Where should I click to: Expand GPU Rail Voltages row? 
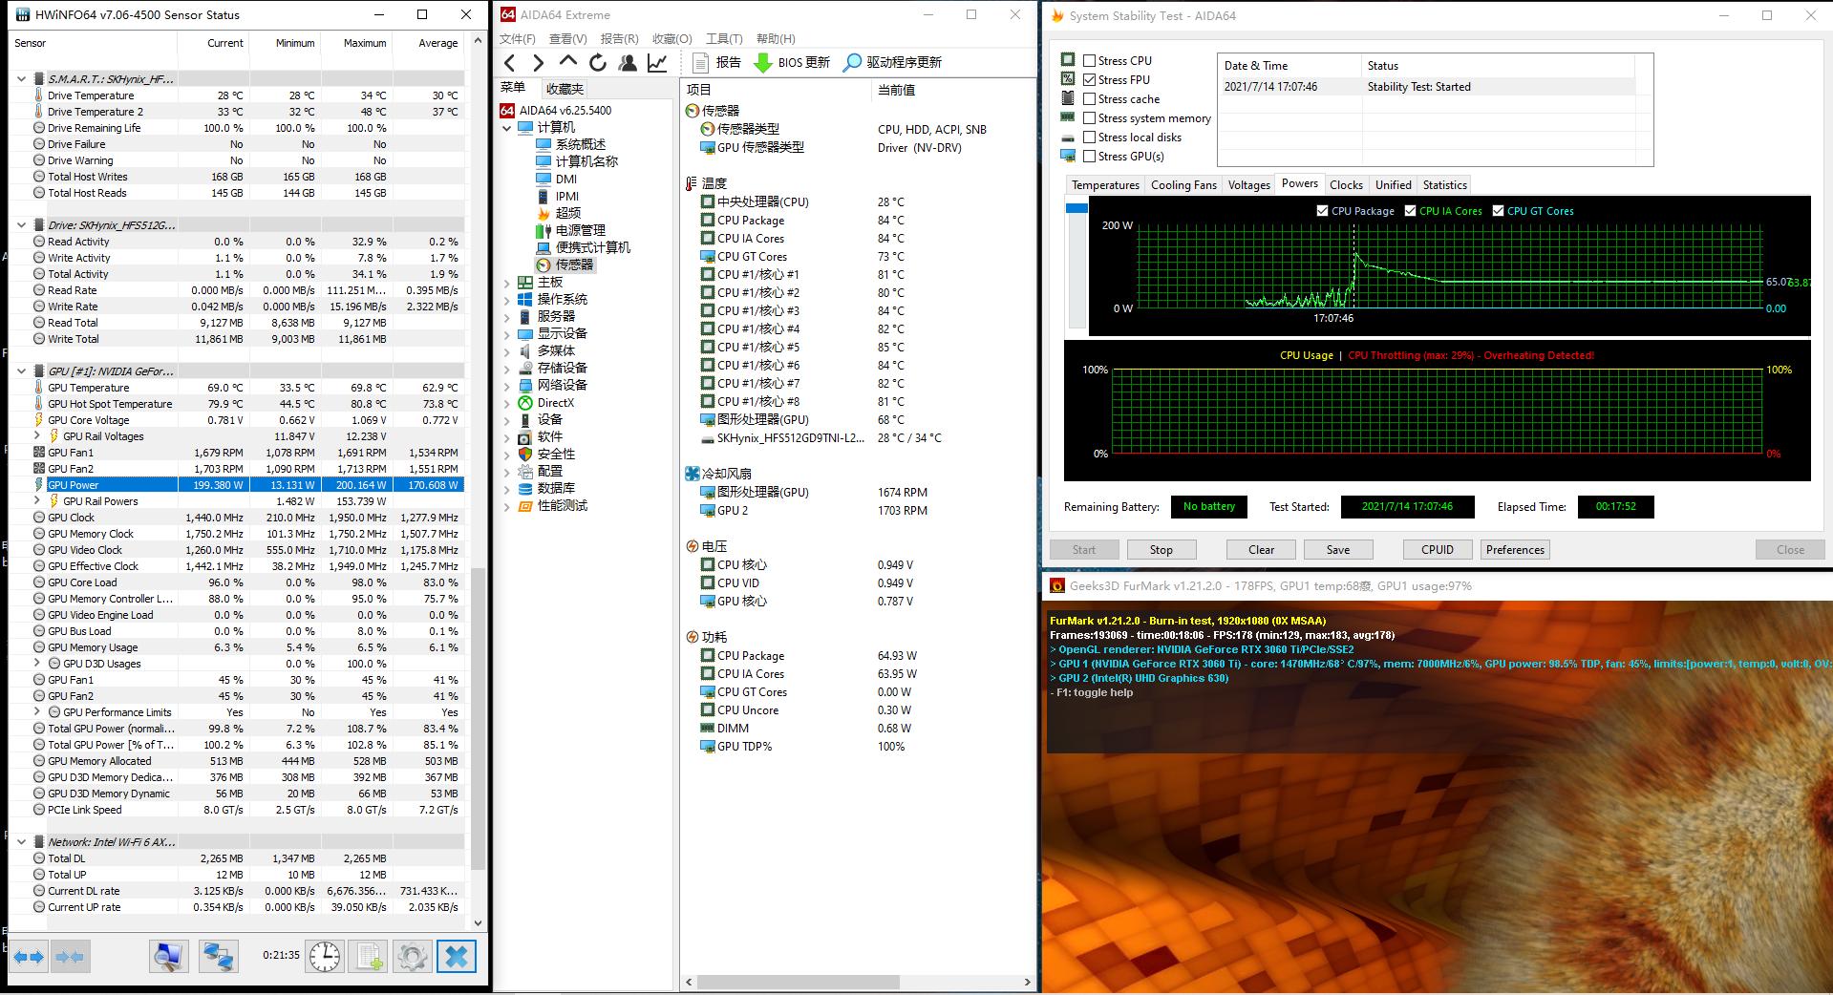click(37, 436)
